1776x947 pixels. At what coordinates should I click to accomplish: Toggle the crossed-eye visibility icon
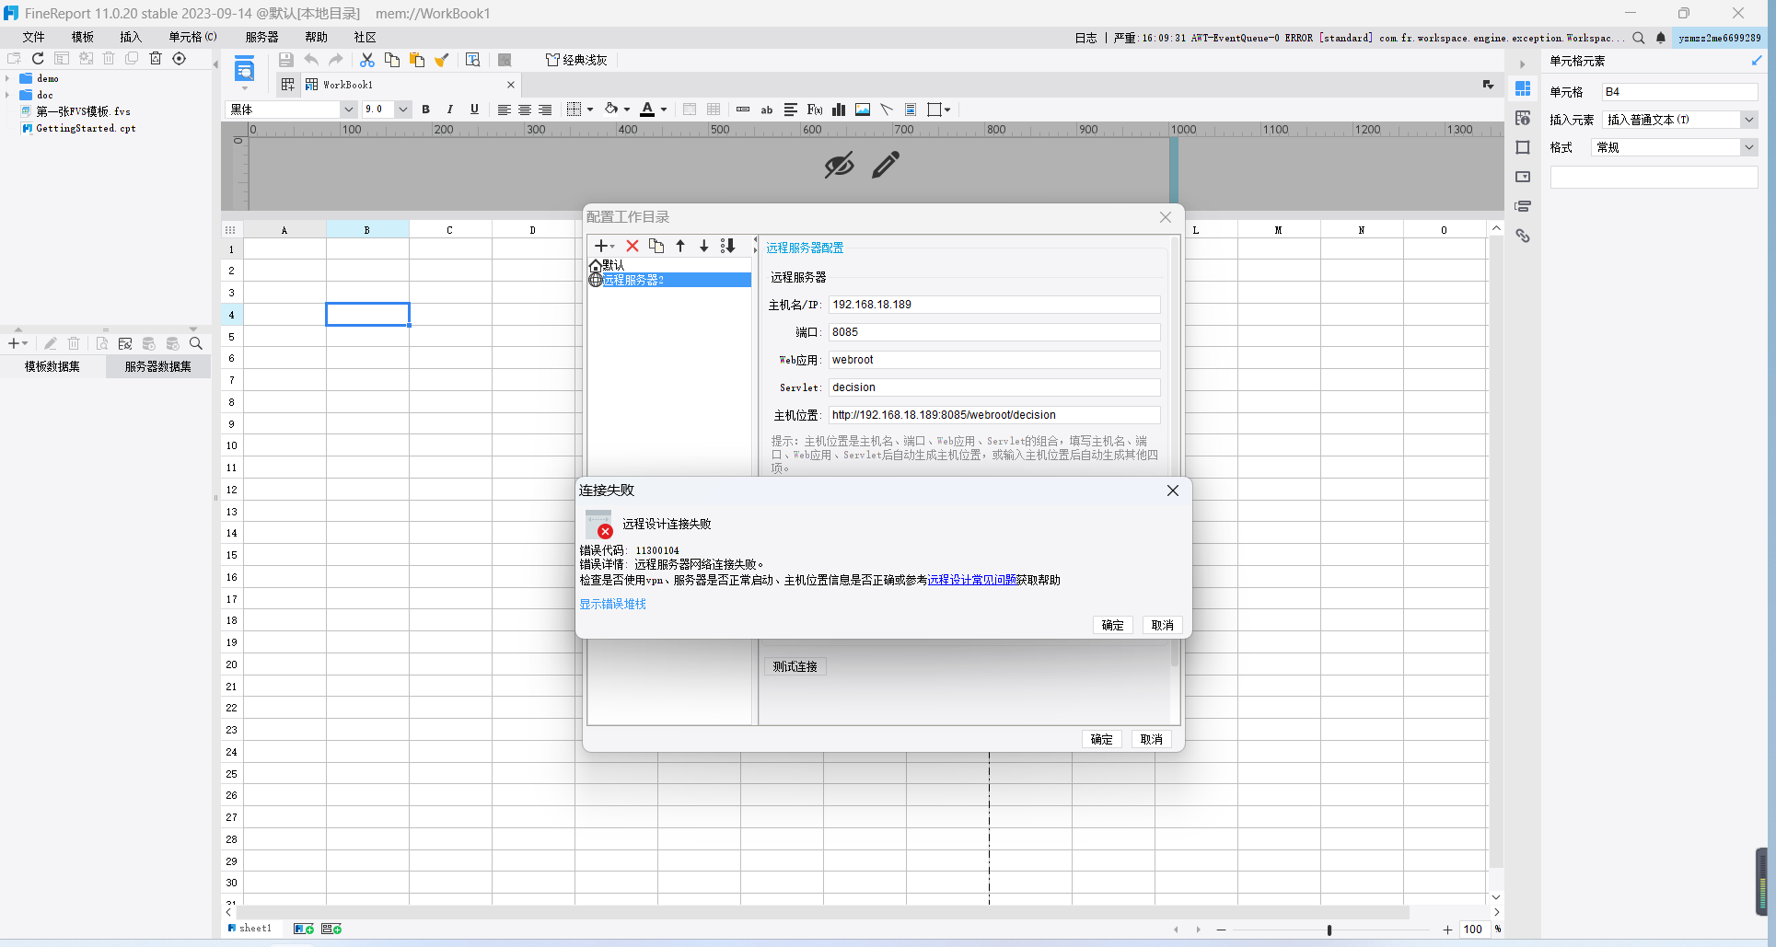coord(839,166)
